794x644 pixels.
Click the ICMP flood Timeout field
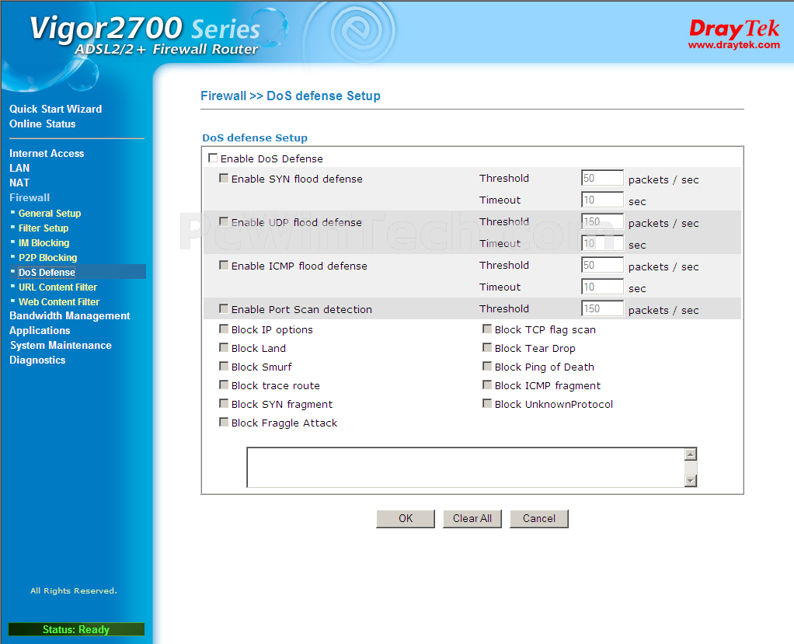[602, 287]
